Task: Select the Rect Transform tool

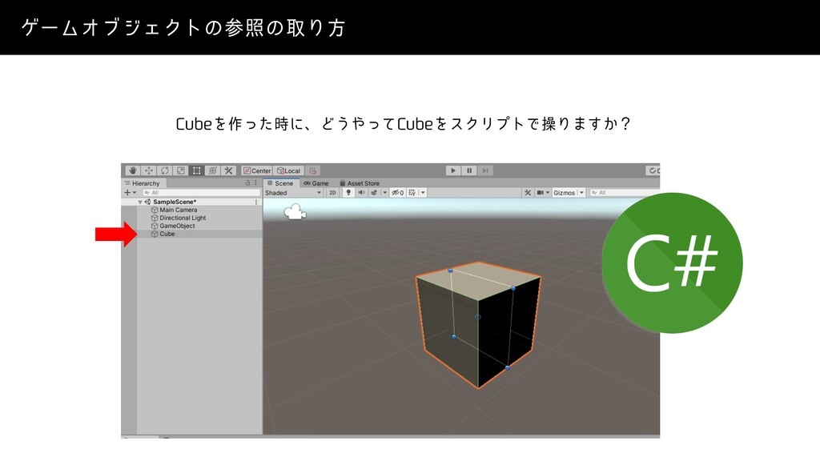Action: point(197,170)
